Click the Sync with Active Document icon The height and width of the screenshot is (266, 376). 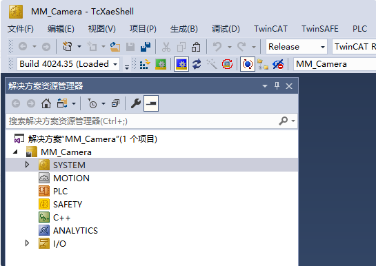coord(62,103)
